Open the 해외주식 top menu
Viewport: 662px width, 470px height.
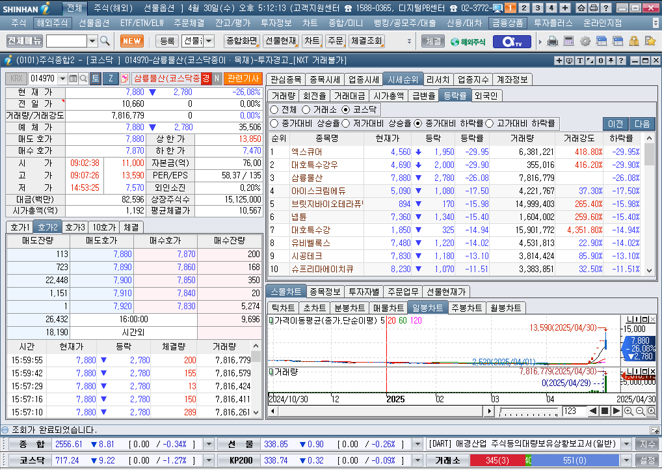pos(52,23)
